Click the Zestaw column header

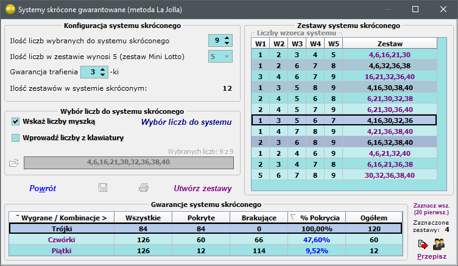pyautogui.click(x=390, y=44)
